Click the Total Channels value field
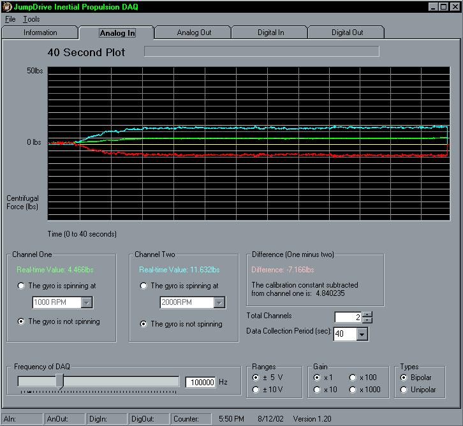Image resolution: width=463 pixels, height=426 pixels. (x=348, y=317)
